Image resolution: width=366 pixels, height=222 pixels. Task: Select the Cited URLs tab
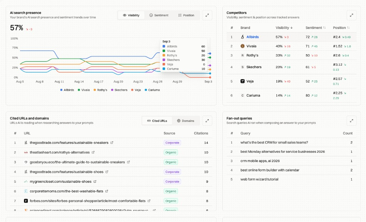(157, 121)
